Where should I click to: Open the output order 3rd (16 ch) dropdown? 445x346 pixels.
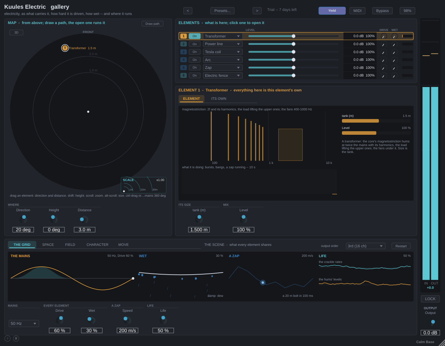[x=365, y=246]
